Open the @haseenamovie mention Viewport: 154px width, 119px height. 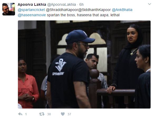[x=32, y=15]
